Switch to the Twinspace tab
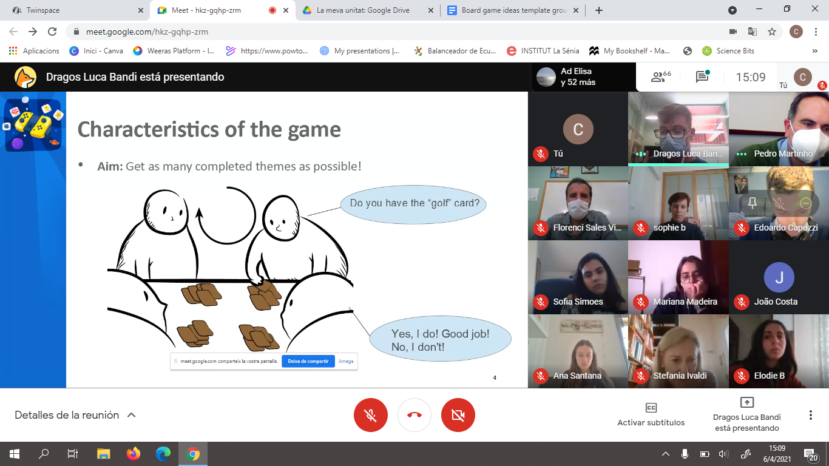Image resolution: width=829 pixels, height=466 pixels. (73, 10)
